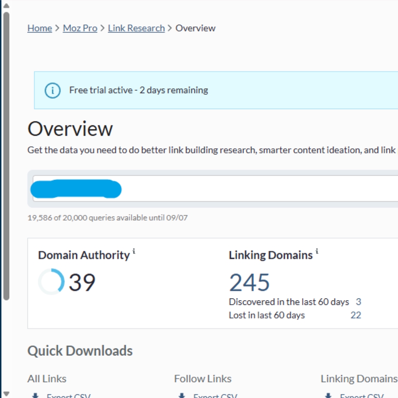
Task: Click scrollbar up arrow
Action: click(6, 5)
